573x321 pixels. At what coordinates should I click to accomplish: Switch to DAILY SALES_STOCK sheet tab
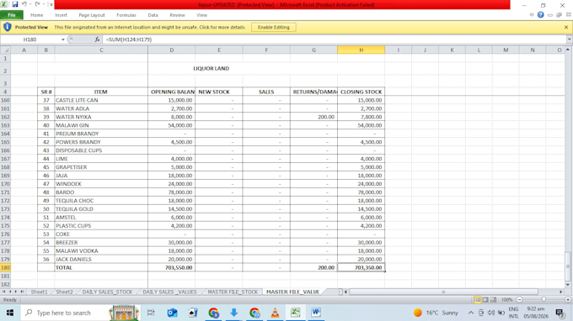click(x=107, y=292)
